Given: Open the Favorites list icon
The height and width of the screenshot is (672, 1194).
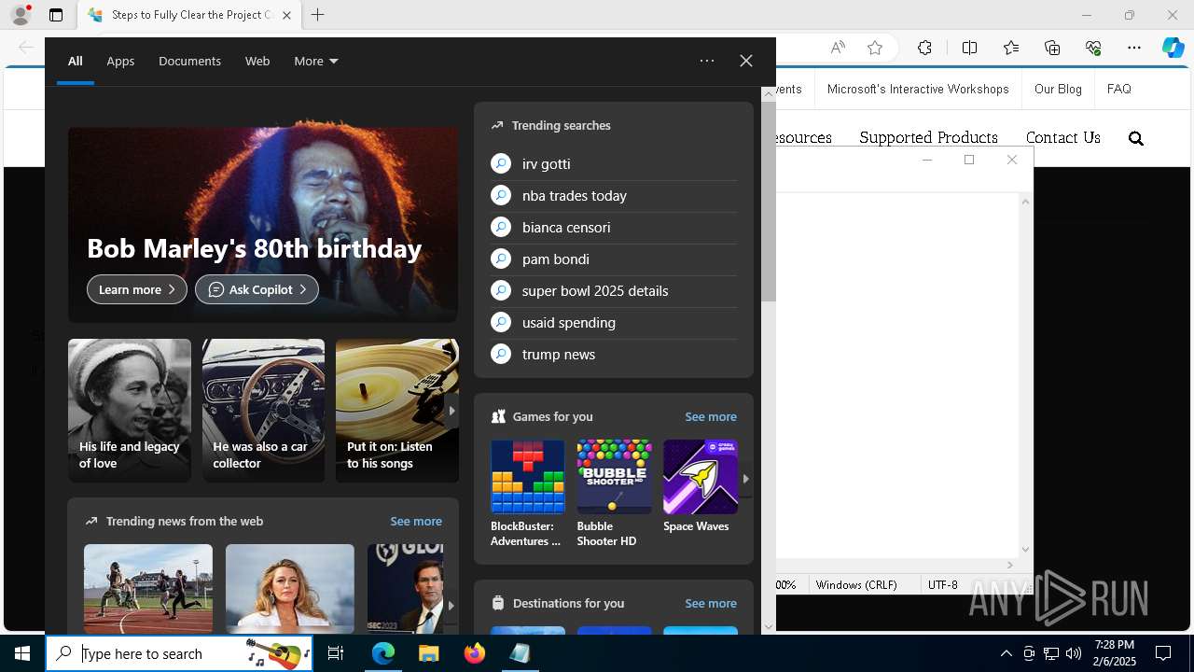Looking at the screenshot, I should click(1011, 48).
